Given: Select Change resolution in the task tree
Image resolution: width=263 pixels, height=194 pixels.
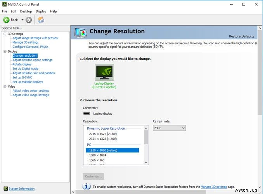Looking at the screenshot, I should coord(25,55).
